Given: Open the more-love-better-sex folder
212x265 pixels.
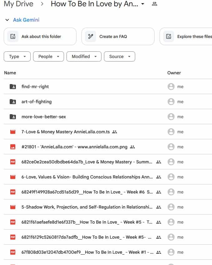Looking at the screenshot, I should 44,117.
